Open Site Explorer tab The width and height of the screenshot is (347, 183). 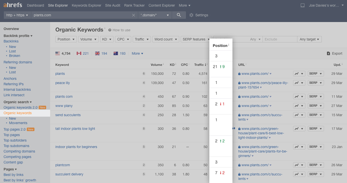[x=58, y=5]
